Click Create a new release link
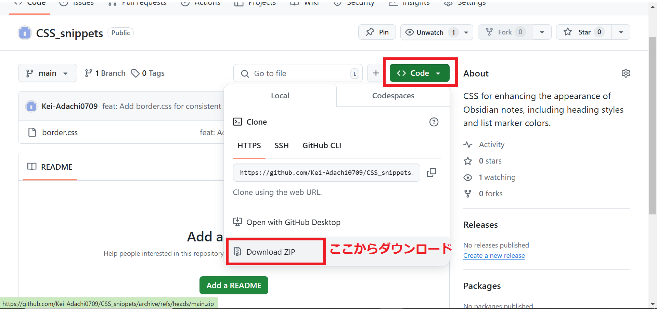Image resolution: width=657 pixels, height=309 pixels. 494,255
